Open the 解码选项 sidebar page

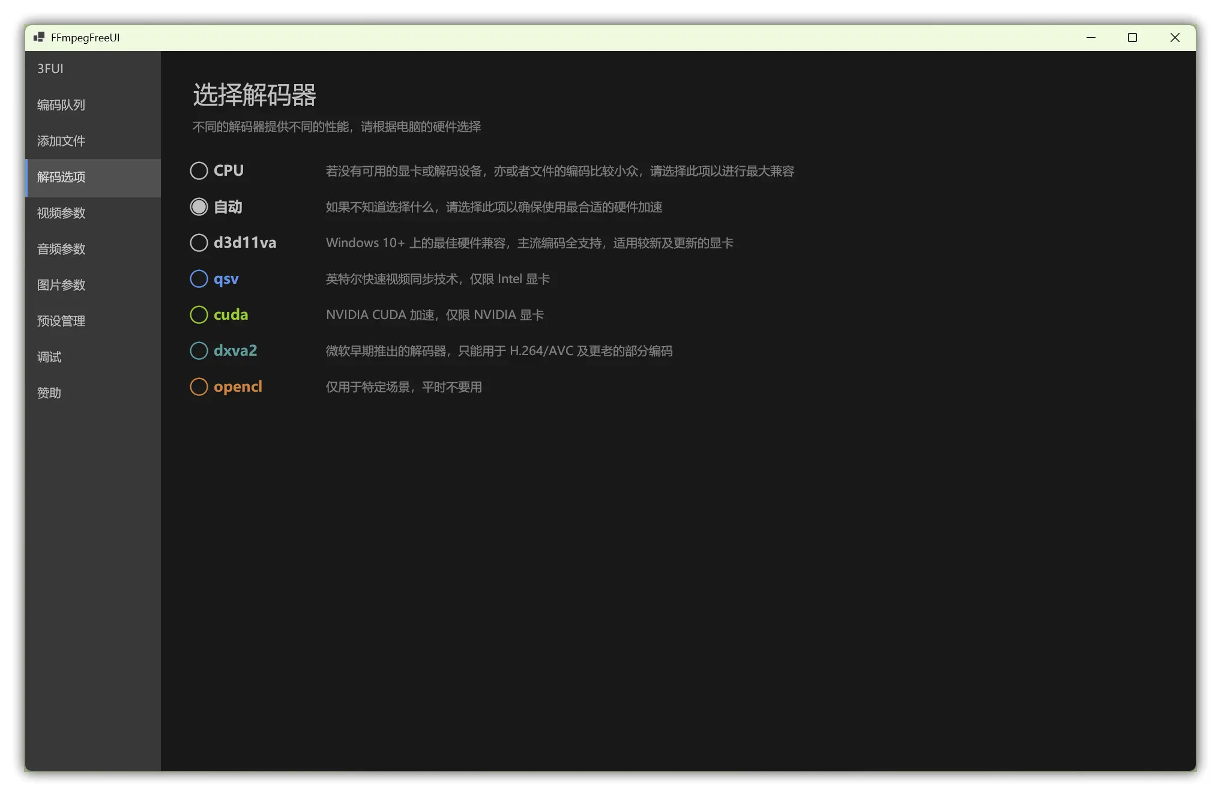tap(93, 177)
